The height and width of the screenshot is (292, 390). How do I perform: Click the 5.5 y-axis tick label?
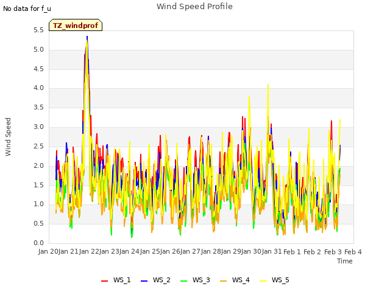tap(38, 30)
